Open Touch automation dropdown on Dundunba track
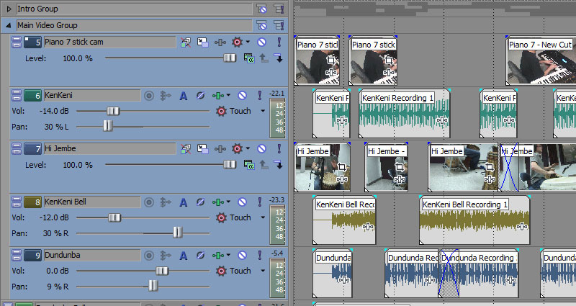Image resolution: width=576 pixels, height=306 pixels. (x=263, y=271)
